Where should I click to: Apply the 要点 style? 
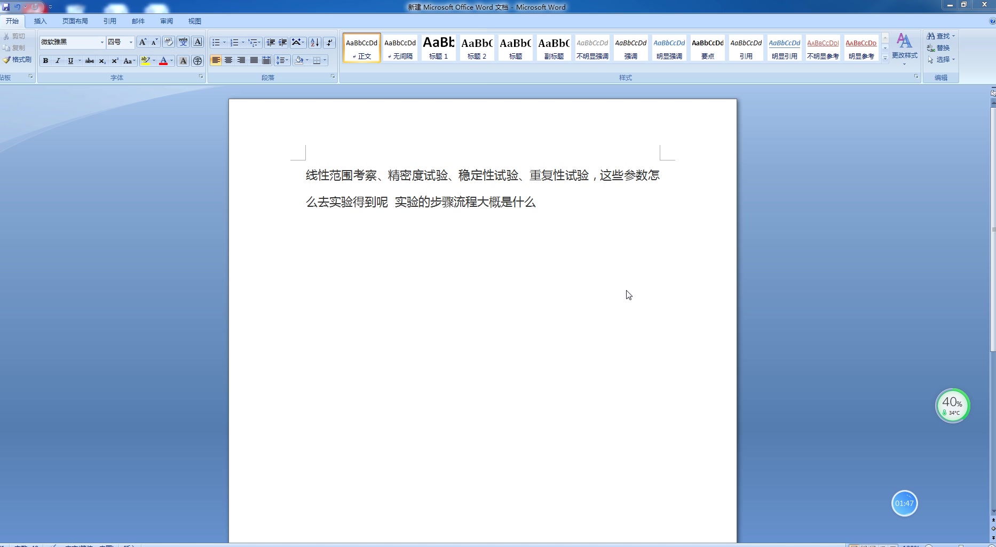(707, 48)
